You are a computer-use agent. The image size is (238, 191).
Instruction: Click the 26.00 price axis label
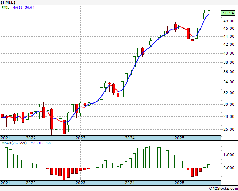[x=229, y=129]
